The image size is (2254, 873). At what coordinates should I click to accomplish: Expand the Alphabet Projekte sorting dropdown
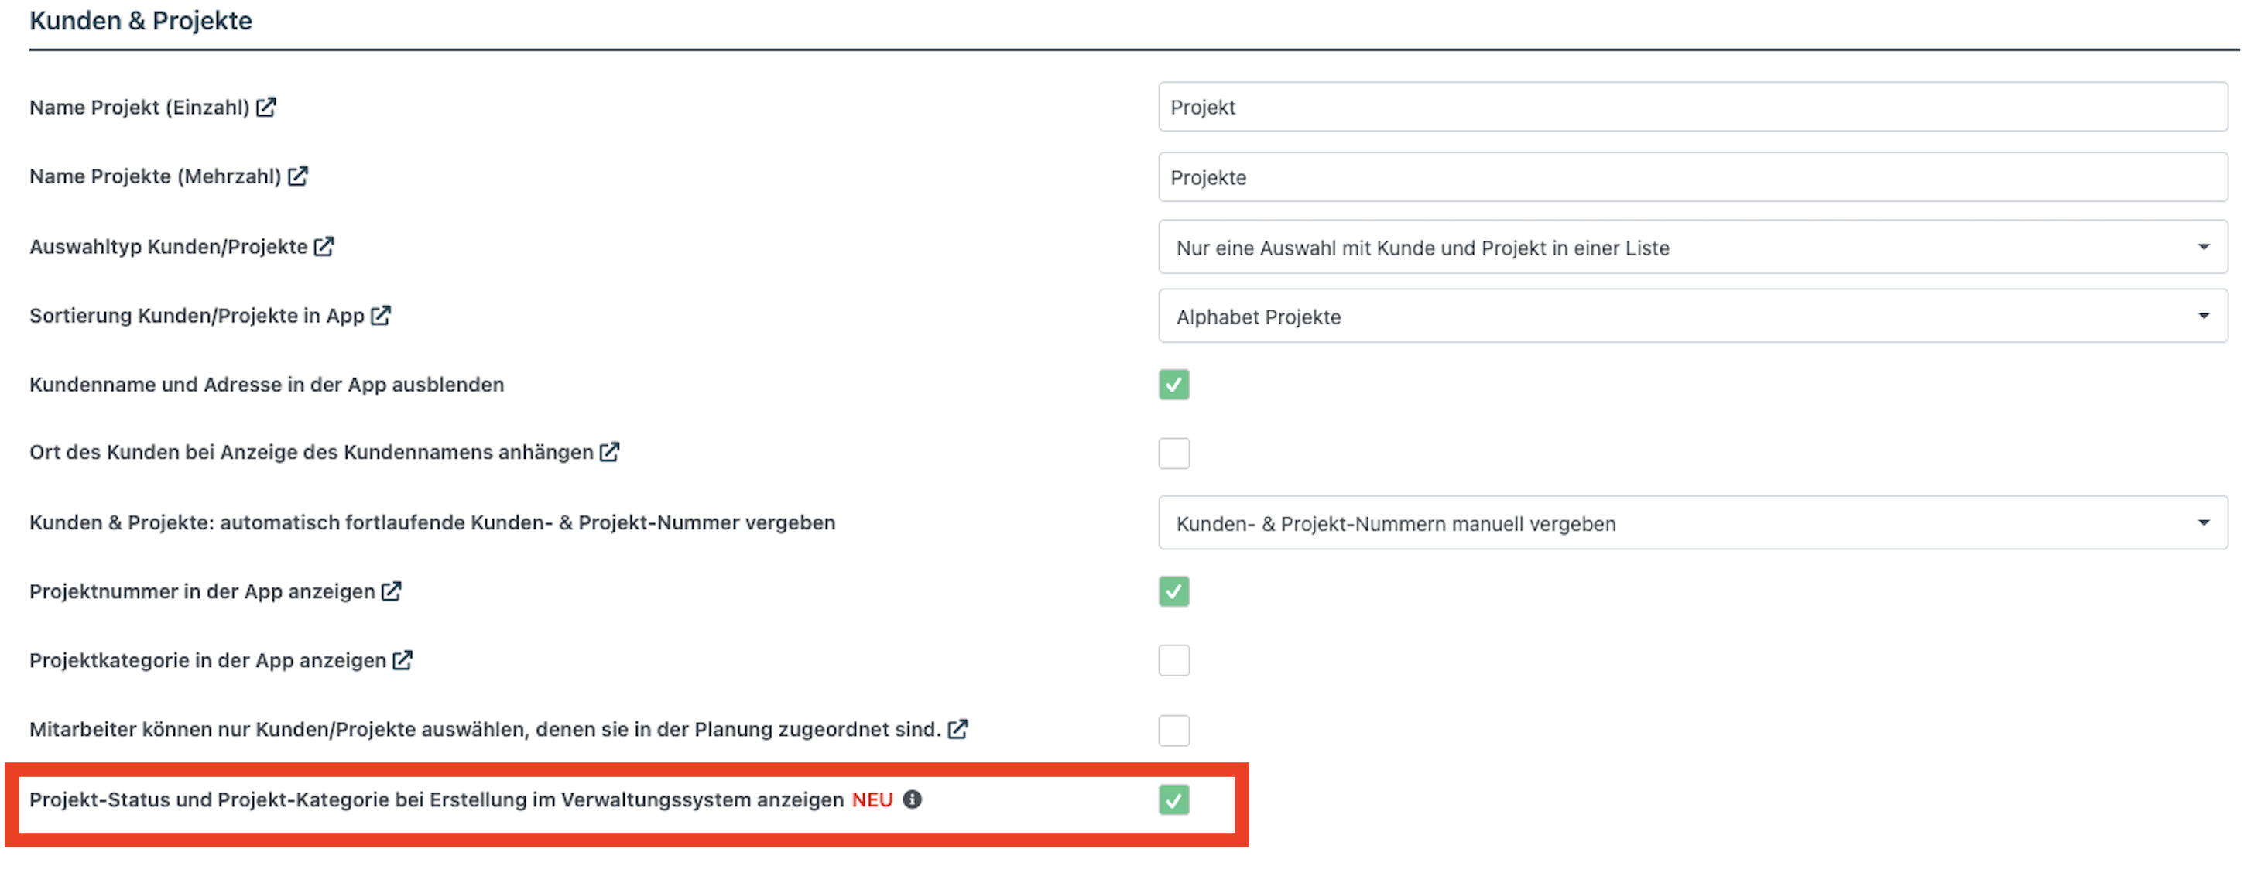pos(1692,317)
